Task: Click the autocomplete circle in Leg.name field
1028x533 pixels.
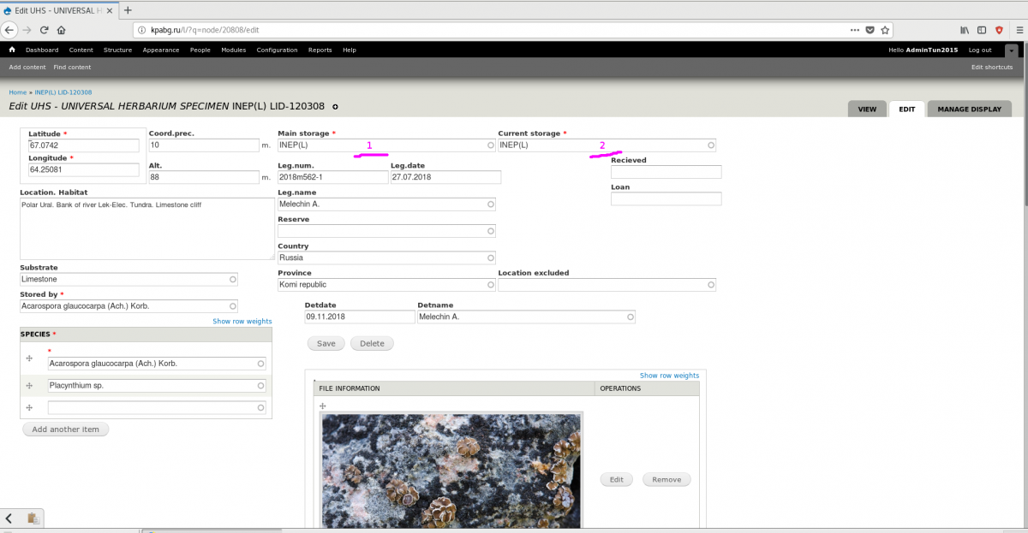Action: click(490, 204)
